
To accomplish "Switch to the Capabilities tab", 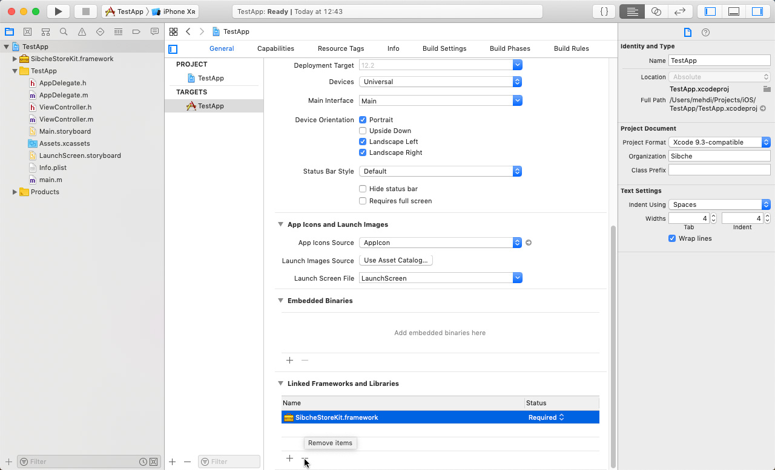I will click(275, 48).
